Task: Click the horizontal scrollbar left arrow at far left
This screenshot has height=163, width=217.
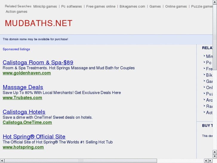Action: (x=2, y=161)
